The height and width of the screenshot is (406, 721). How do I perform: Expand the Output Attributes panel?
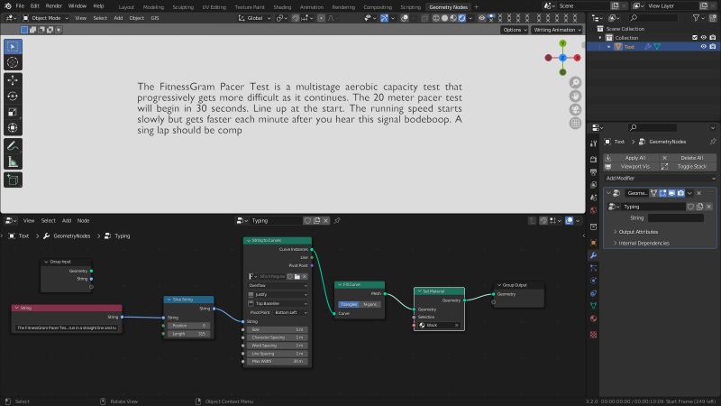[638, 232]
